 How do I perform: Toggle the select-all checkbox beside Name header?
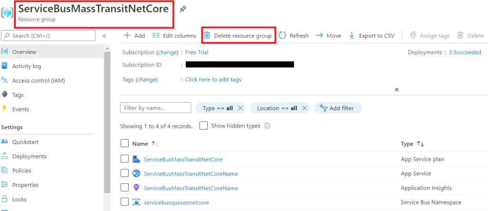[x=125, y=143]
